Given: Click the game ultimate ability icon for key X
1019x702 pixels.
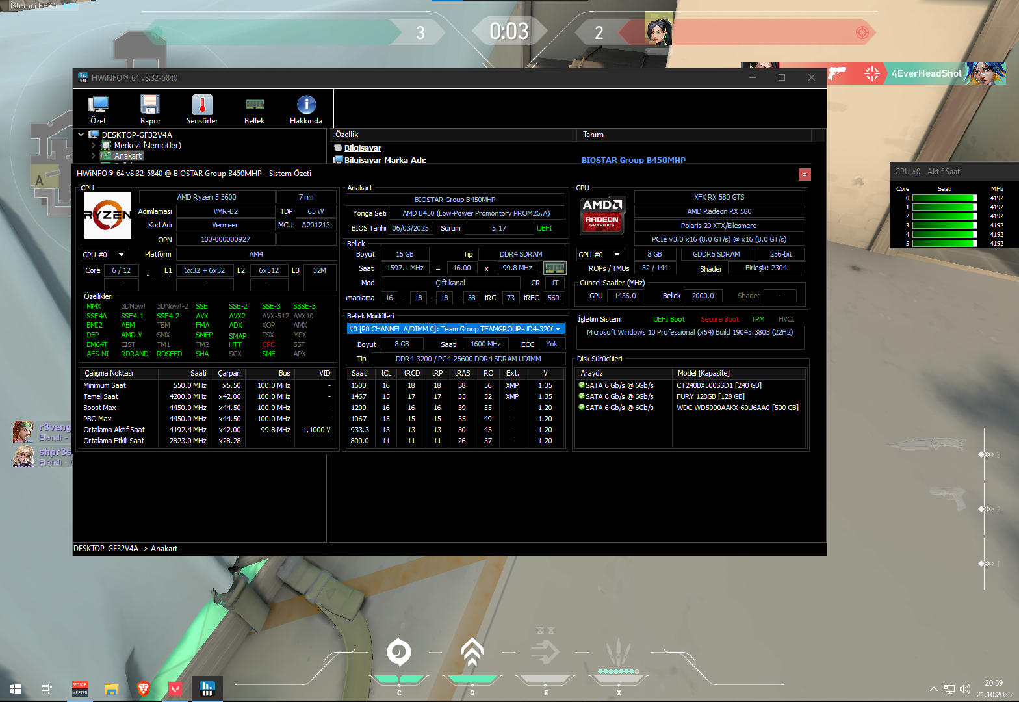Looking at the screenshot, I should point(619,652).
